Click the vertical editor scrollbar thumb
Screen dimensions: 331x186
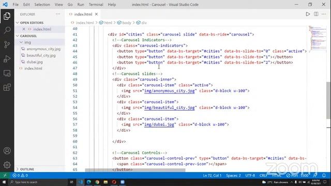pos(328,100)
